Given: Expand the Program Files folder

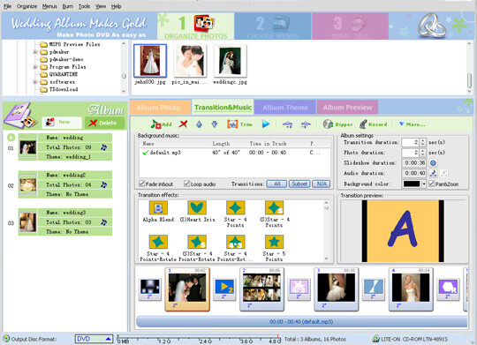Looking at the screenshot, I should point(35,67).
